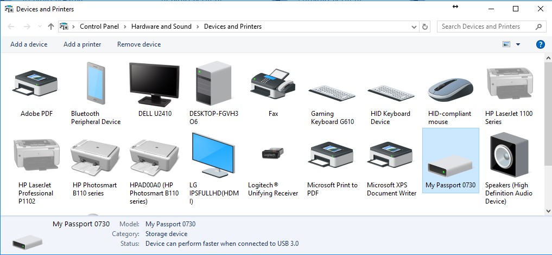This screenshot has height=255, width=552.
Task: Go to Hardware and Sound breadcrumb
Action: (161, 27)
